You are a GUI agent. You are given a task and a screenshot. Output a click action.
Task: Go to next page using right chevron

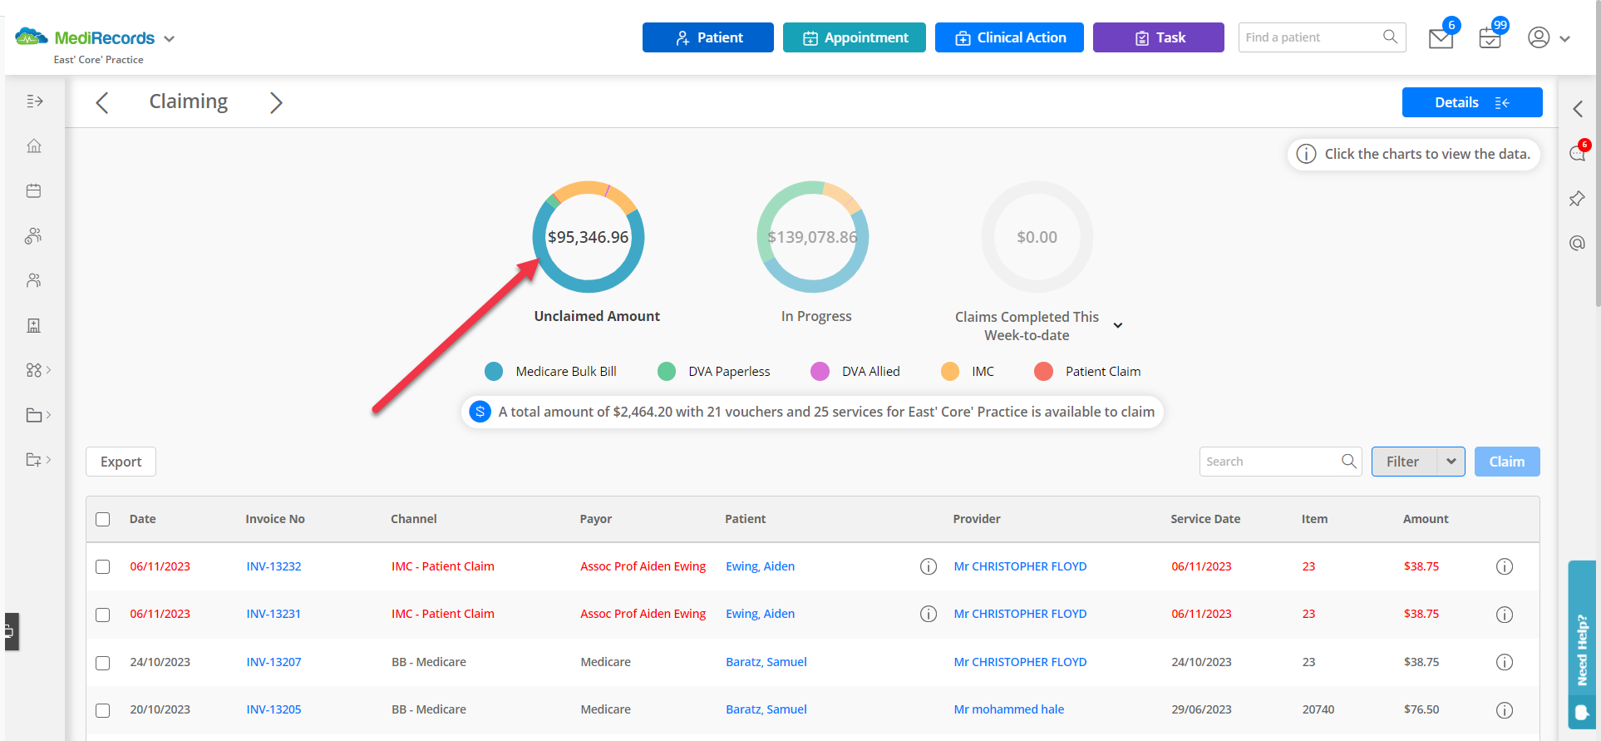[x=276, y=103]
